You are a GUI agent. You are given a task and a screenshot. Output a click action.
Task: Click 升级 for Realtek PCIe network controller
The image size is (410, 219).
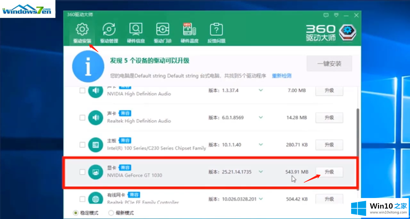point(329,199)
